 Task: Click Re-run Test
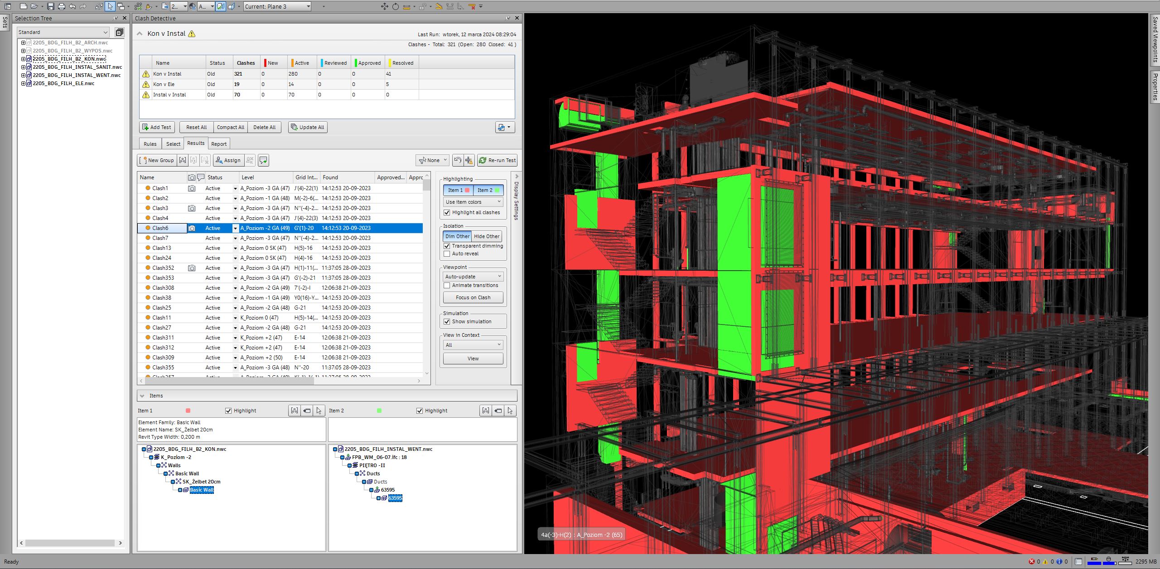[x=497, y=160]
